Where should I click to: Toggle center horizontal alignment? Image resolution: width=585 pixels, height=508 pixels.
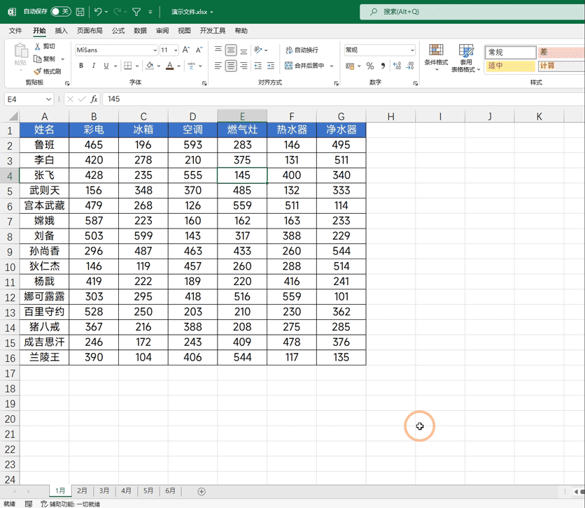(231, 66)
